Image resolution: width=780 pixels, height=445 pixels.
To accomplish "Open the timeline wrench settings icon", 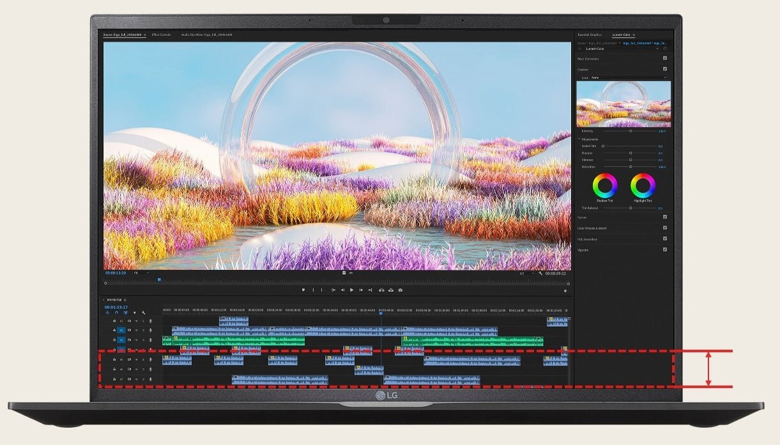I will 144,313.
